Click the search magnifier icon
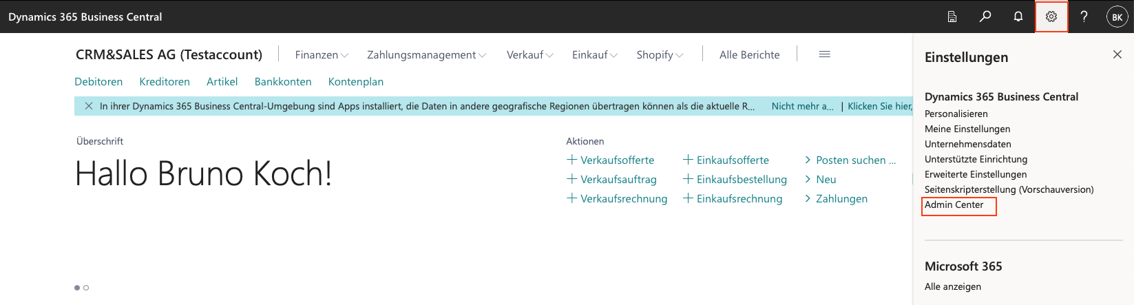 coord(985,17)
